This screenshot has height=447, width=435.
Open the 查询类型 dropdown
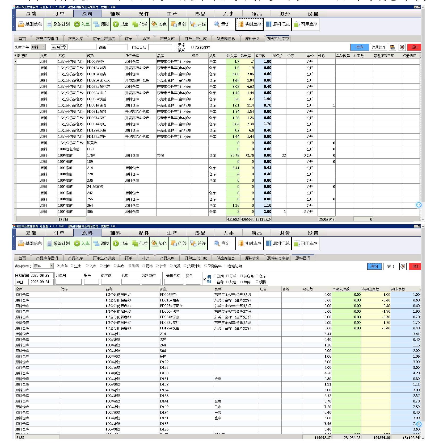(x=44, y=266)
